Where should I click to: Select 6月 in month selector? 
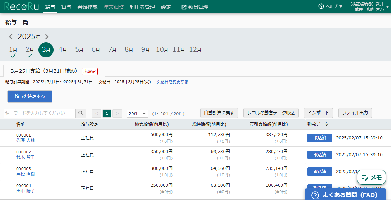[96, 49]
